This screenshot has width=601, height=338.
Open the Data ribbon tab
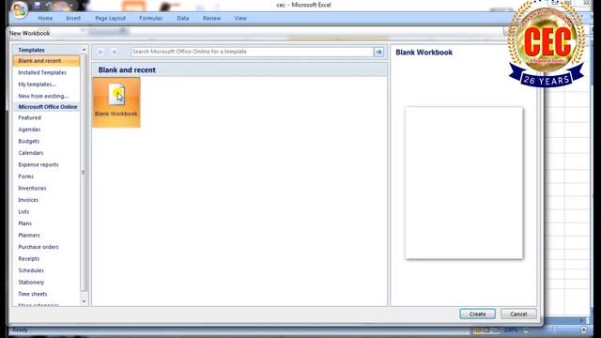(183, 18)
